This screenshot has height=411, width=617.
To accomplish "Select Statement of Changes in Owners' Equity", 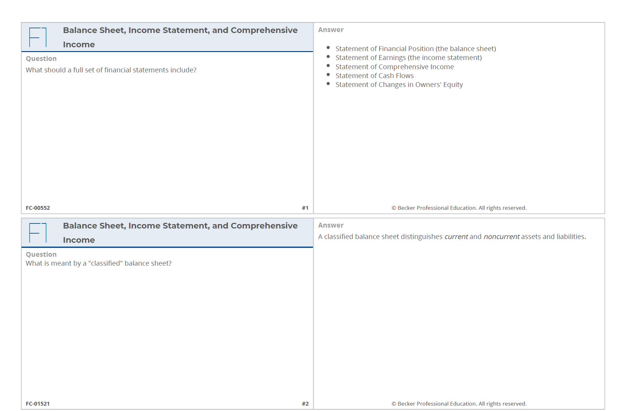I will point(399,85).
